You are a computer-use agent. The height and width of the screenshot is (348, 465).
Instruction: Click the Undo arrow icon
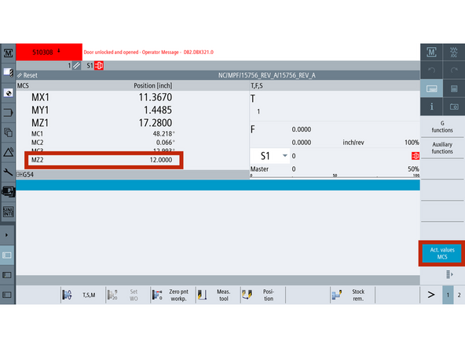pyautogui.click(x=431, y=70)
